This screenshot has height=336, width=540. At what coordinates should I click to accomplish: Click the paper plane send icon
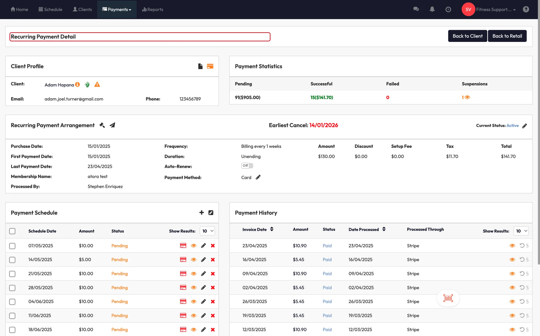(x=112, y=125)
